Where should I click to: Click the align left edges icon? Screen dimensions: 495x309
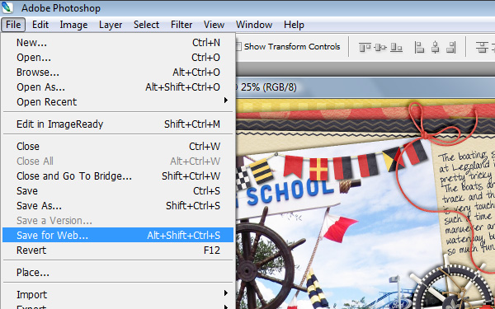point(419,48)
